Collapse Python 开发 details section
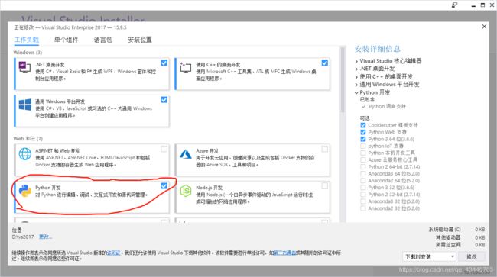 click(x=356, y=92)
